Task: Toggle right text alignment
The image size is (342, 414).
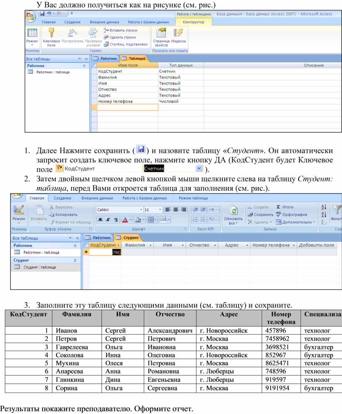Action: click(x=184, y=210)
